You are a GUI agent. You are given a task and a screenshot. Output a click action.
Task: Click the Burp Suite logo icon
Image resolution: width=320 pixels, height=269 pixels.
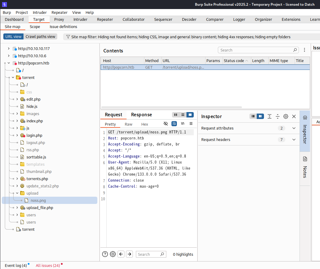[x=4, y=4]
